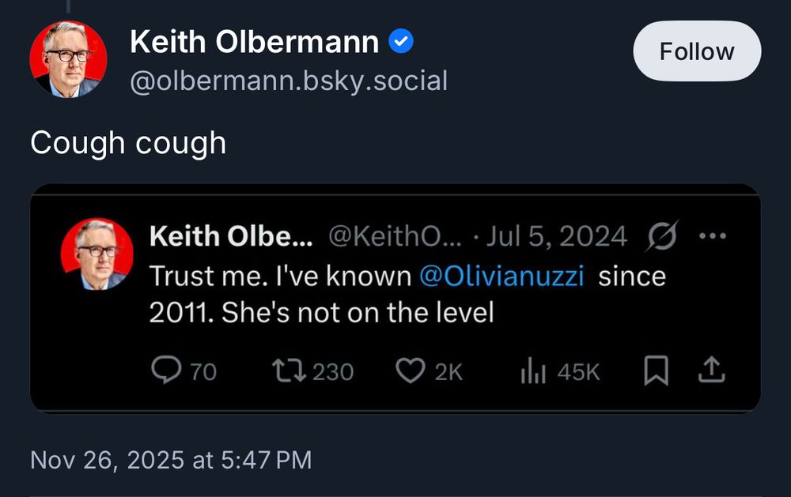Image resolution: width=791 pixels, height=497 pixels.
Task: Click the truncated @KeithO... handle in the quoted tweet
Action: click(377, 236)
